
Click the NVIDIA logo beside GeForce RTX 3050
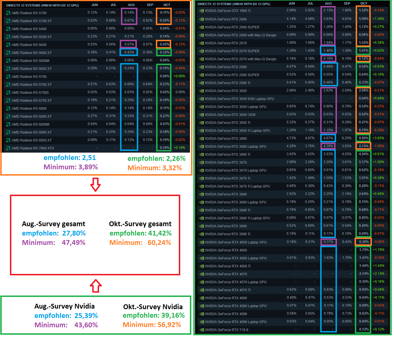pyautogui.click(x=202, y=91)
